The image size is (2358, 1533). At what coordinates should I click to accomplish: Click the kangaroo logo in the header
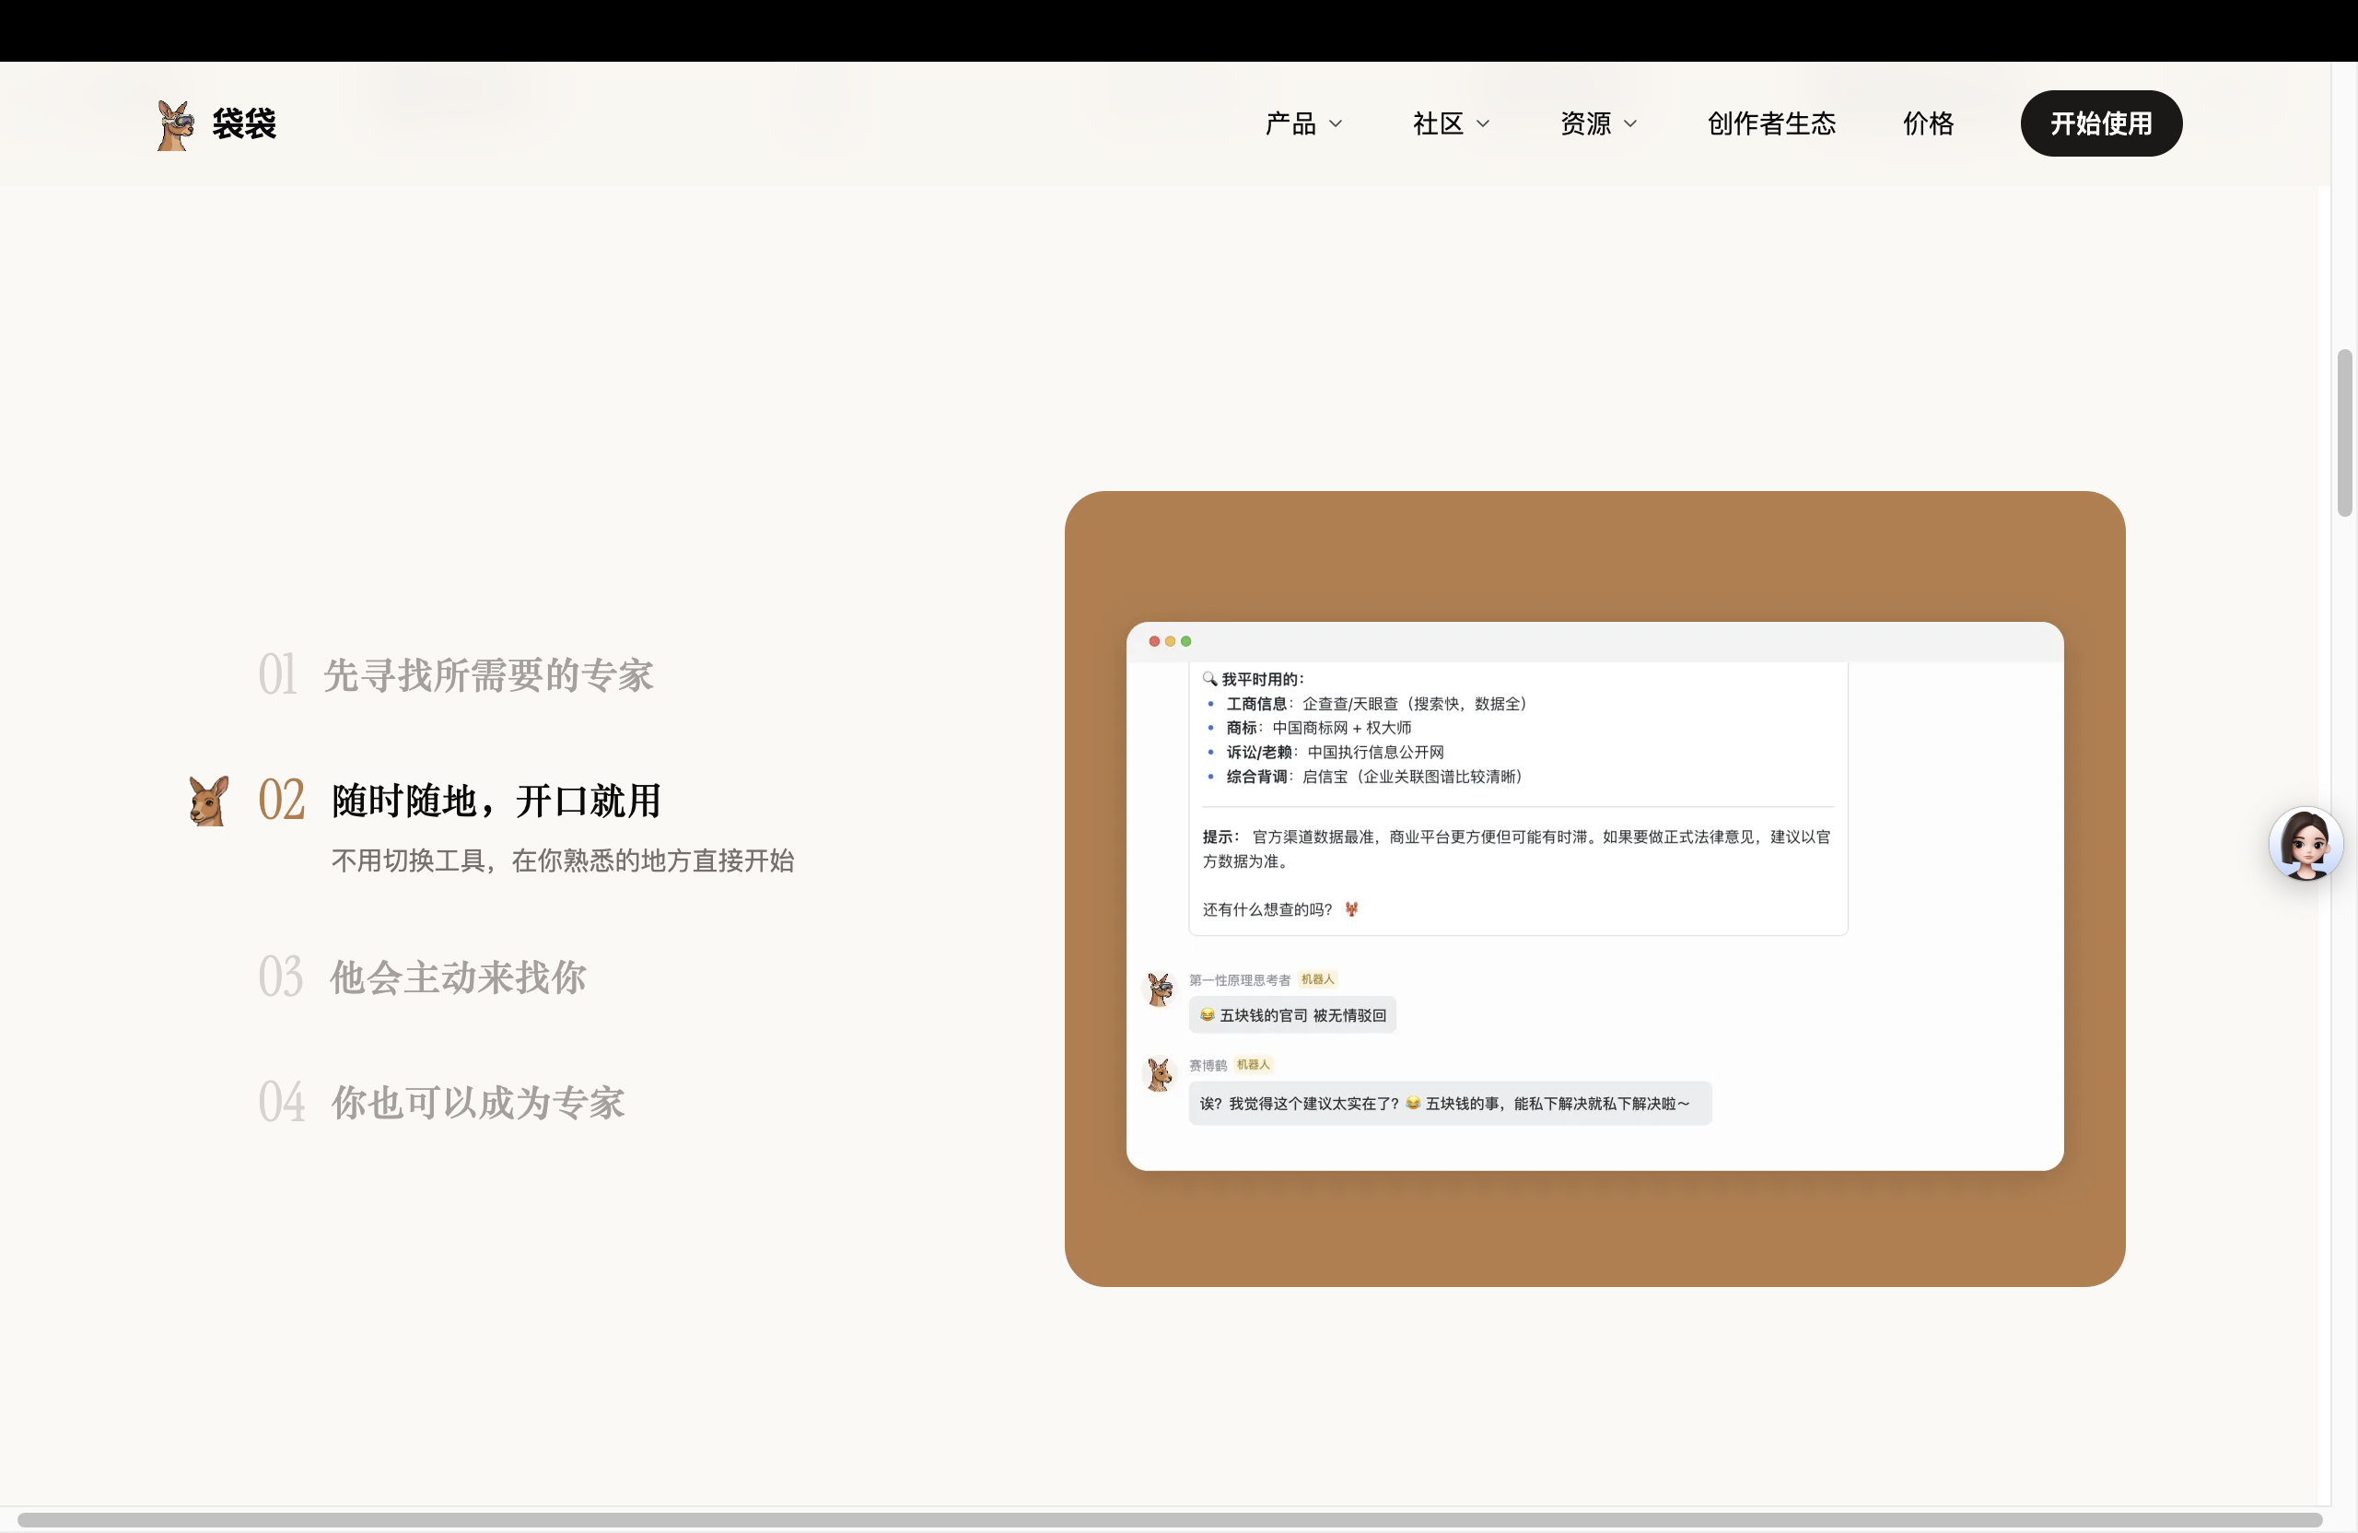pyautogui.click(x=174, y=125)
